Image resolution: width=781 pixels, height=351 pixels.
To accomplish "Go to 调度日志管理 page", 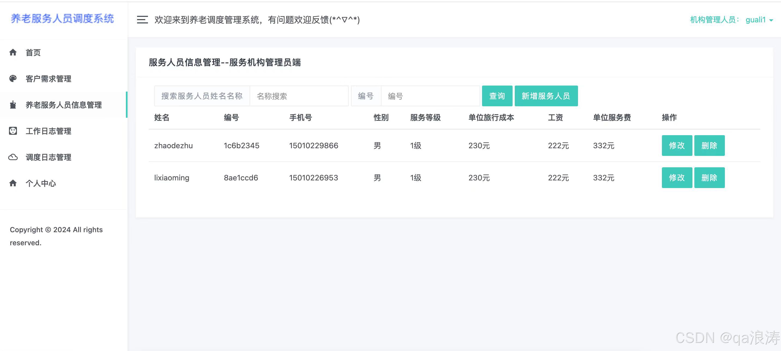I will 49,157.
